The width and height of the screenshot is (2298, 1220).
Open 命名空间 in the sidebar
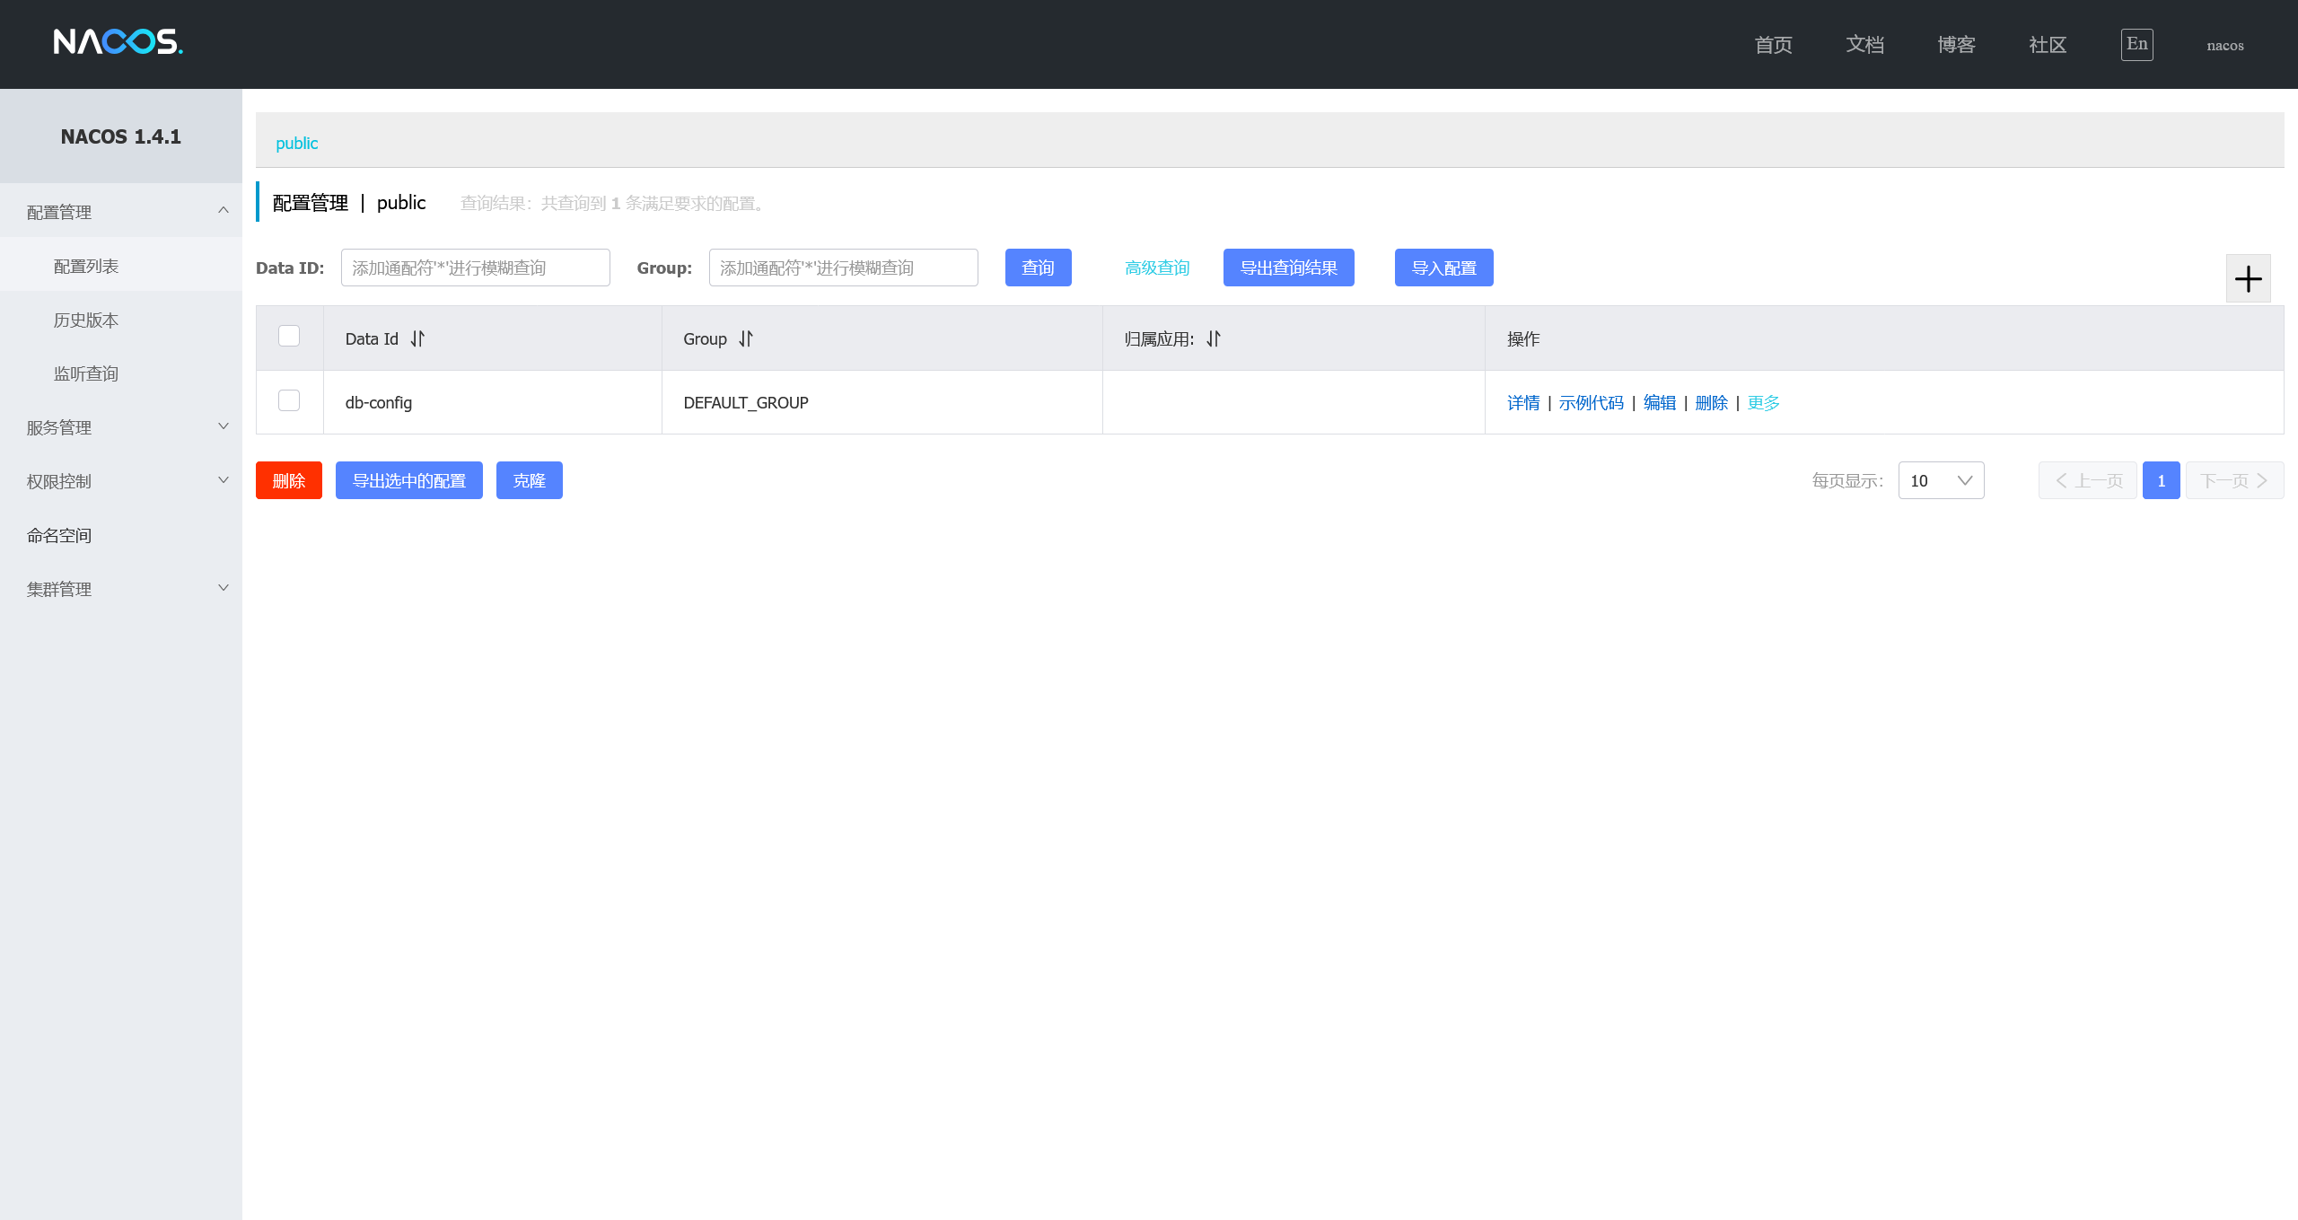59,535
